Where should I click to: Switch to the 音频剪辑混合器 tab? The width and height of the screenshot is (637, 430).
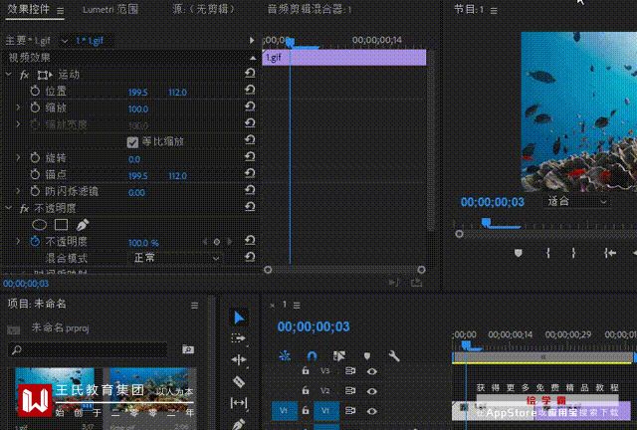tap(310, 9)
